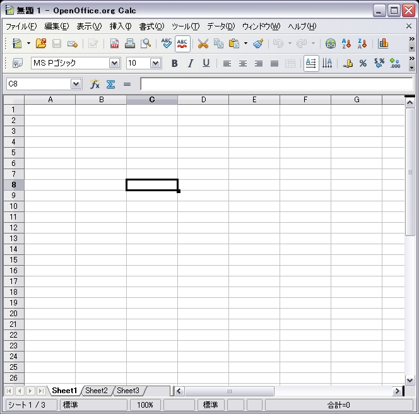The image size is (419, 414).
Task: Click Add Decimal Place icon
Action: click(394, 63)
